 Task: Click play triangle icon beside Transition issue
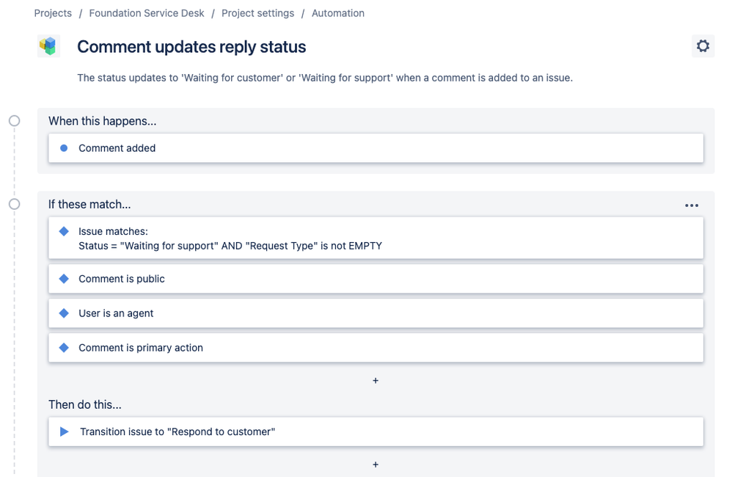point(65,432)
